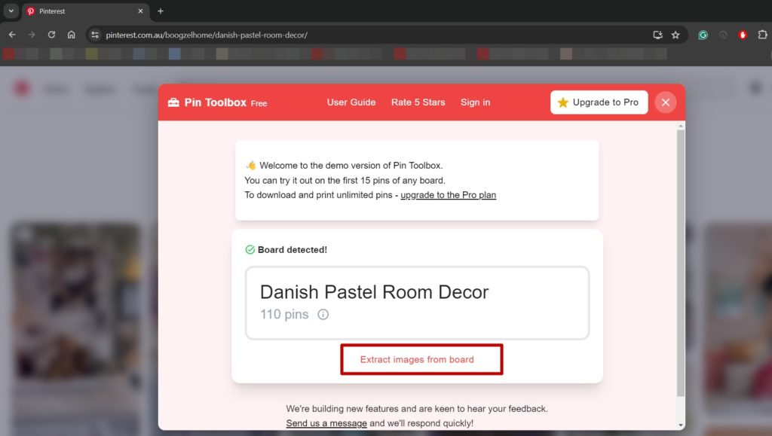This screenshot has width=772, height=436.
Task: Click the Danish Pastel Room Decor title
Action: click(374, 292)
